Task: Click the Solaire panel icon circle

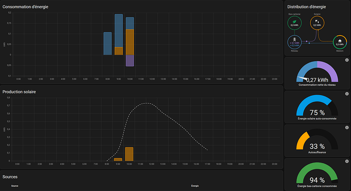Action: click(317, 23)
